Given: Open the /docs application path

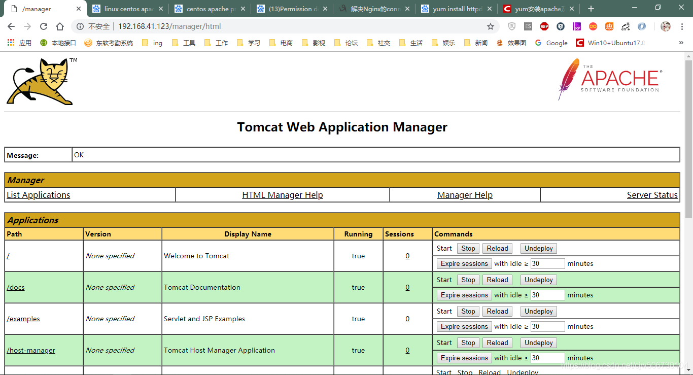Looking at the screenshot, I should (x=16, y=287).
